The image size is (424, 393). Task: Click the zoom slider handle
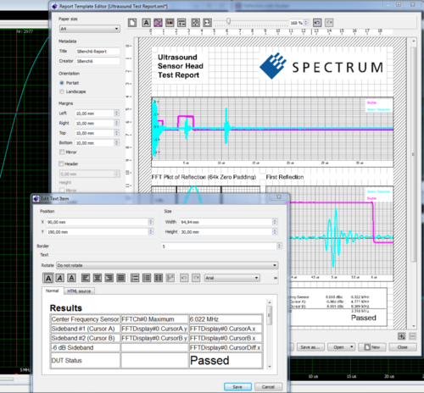coord(228,21)
